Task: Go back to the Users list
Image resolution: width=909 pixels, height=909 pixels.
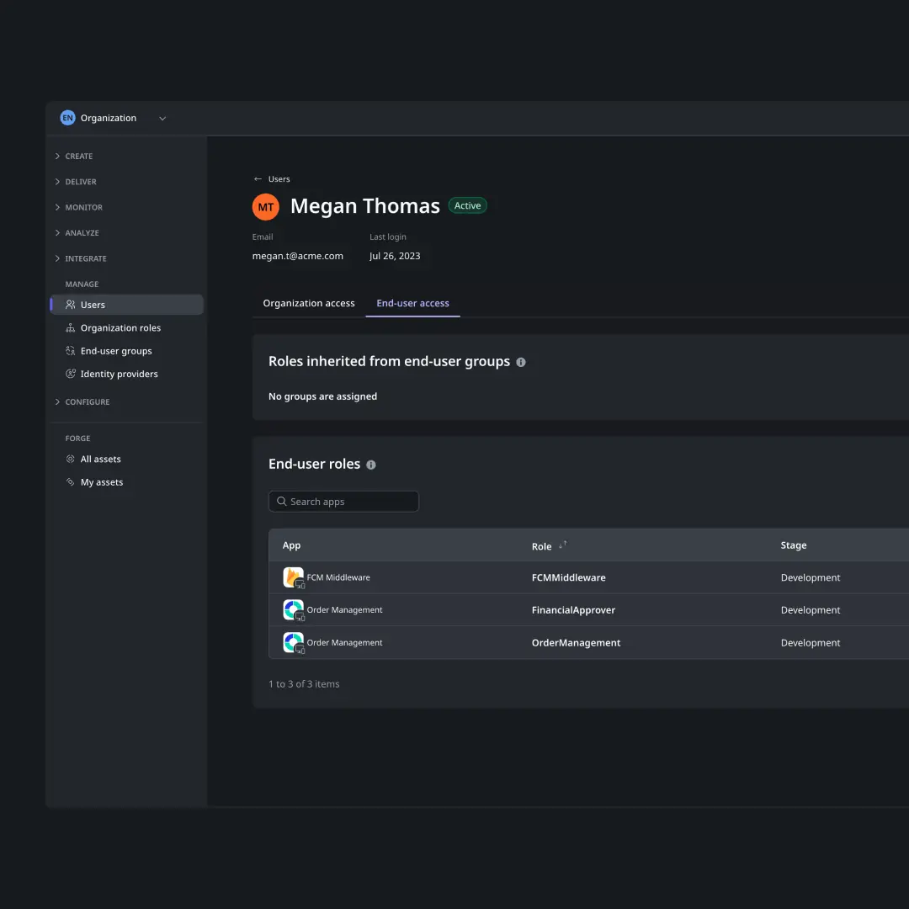Action: coord(272,179)
